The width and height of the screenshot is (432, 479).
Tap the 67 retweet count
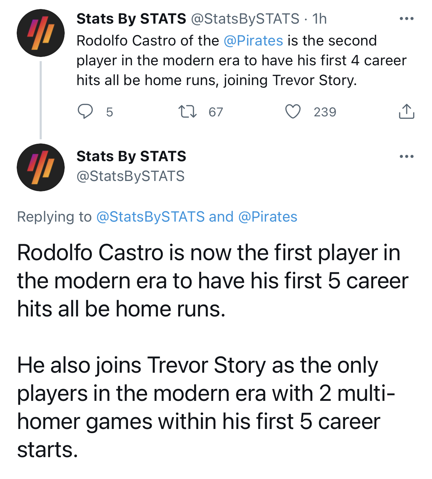216,112
